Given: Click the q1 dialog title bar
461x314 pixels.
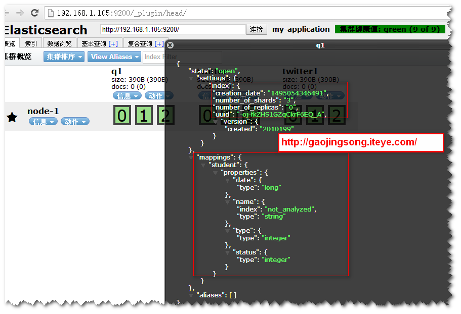Looking at the screenshot, I should click(x=308, y=45).
